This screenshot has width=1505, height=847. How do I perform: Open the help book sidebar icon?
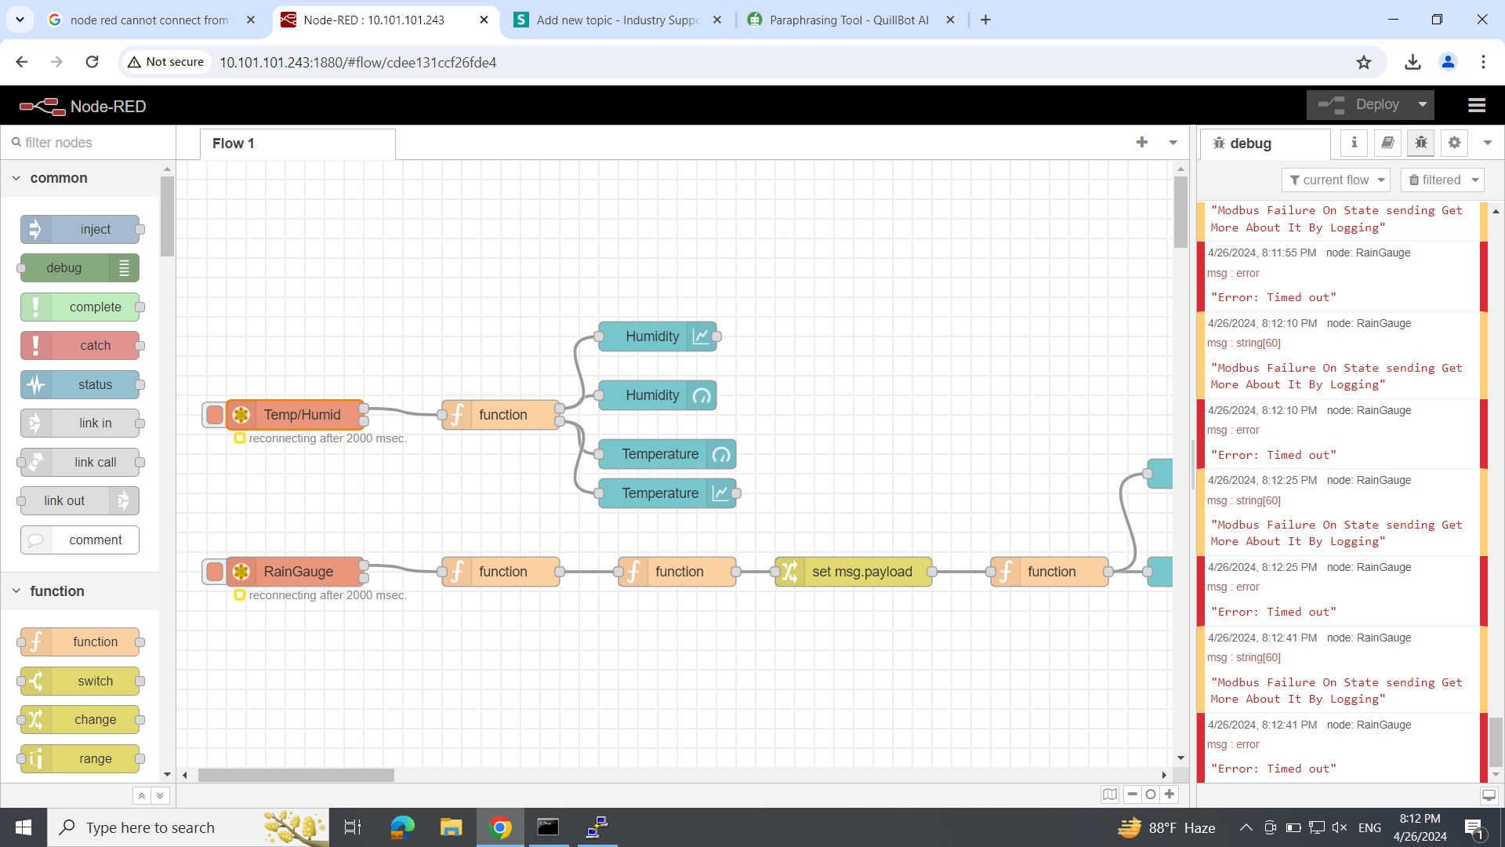click(1387, 143)
